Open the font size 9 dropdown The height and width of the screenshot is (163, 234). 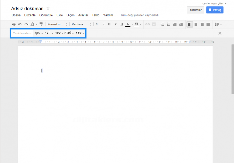pos(100,24)
